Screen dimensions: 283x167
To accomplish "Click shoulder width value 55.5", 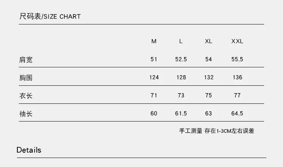I will (x=237, y=59).
